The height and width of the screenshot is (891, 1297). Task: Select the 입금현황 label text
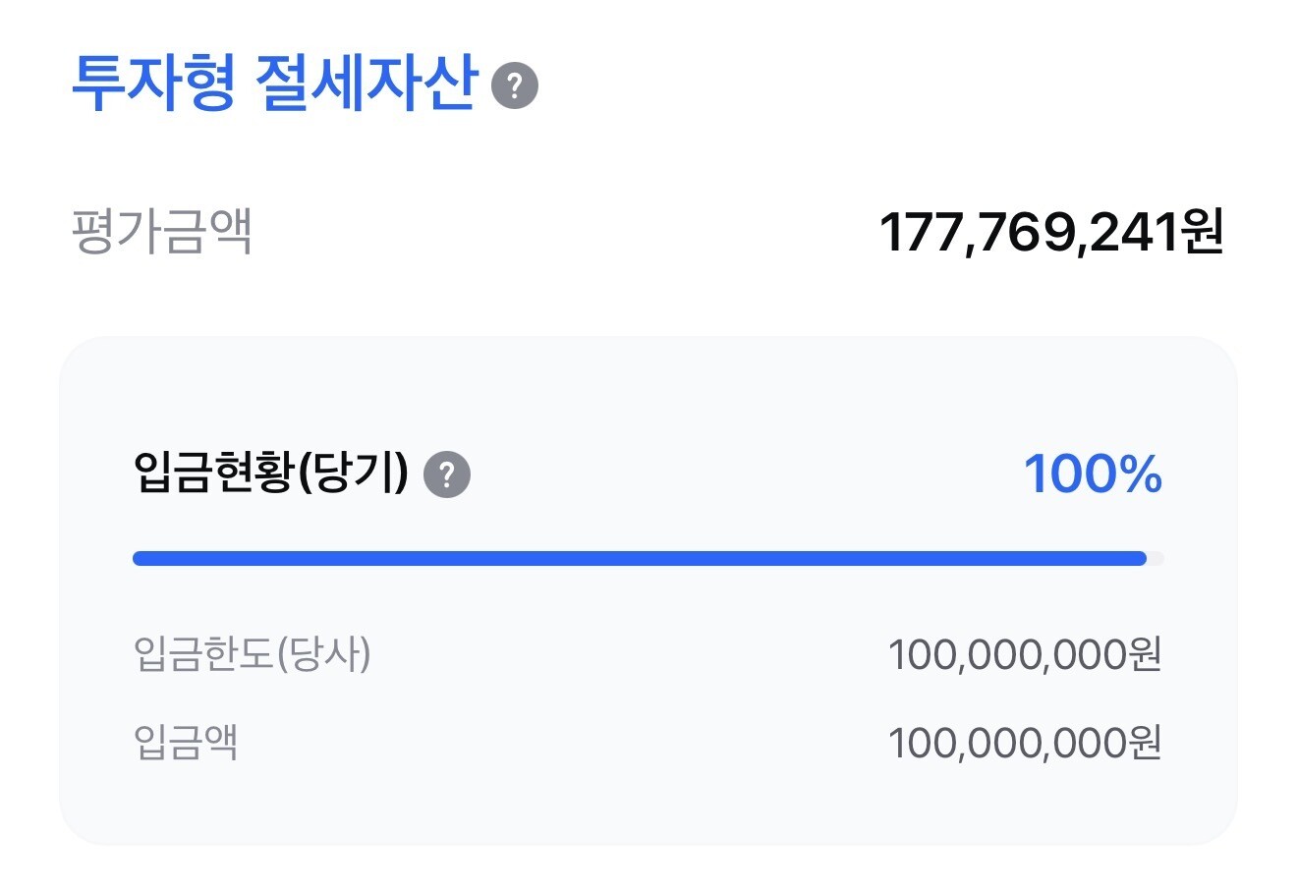tap(213, 474)
